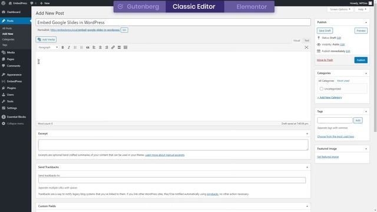Toggle italic formatting in editor toolbar
This screenshot has width=377, height=212.
(x=69, y=47)
